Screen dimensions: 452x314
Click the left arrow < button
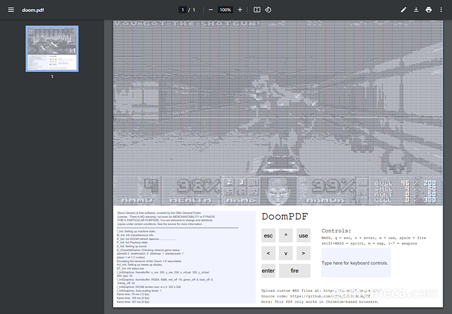pyautogui.click(x=269, y=253)
